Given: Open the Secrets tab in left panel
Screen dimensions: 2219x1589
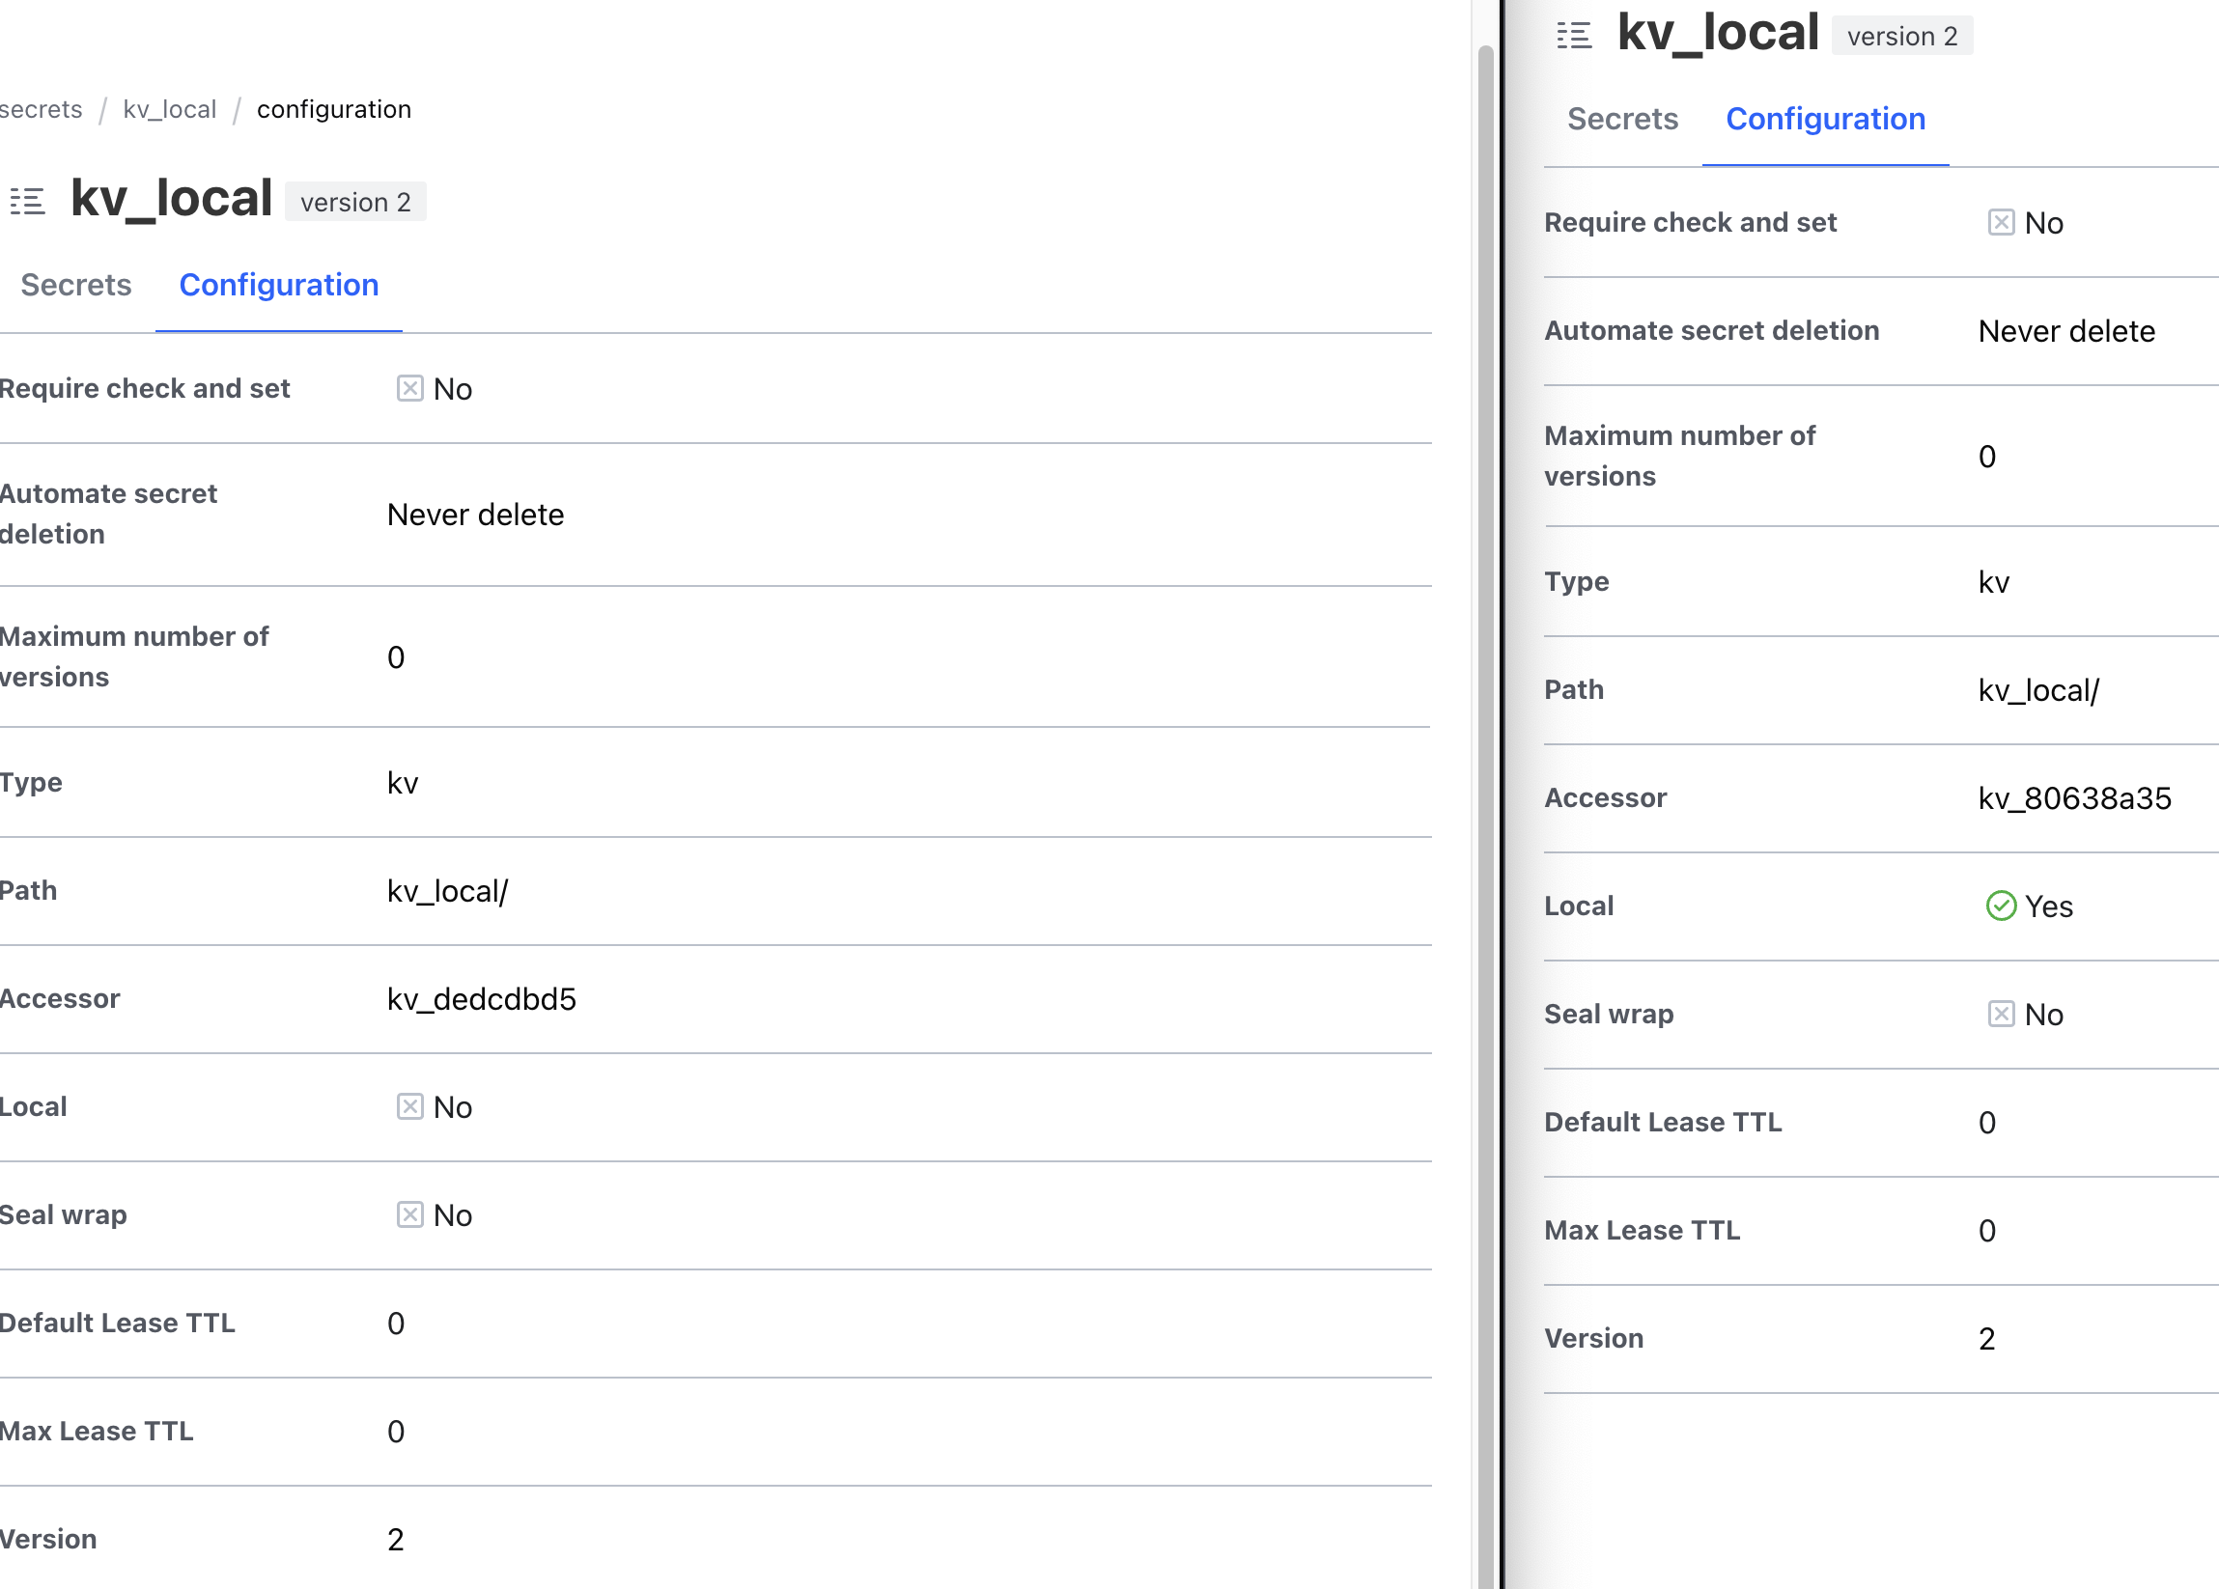Looking at the screenshot, I should coord(75,285).
